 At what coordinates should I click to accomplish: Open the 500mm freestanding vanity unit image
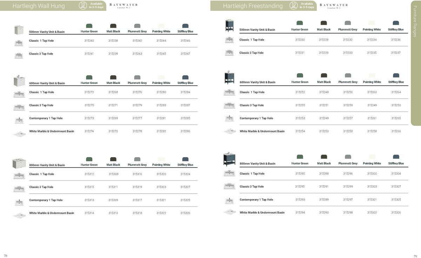(229, 26)
